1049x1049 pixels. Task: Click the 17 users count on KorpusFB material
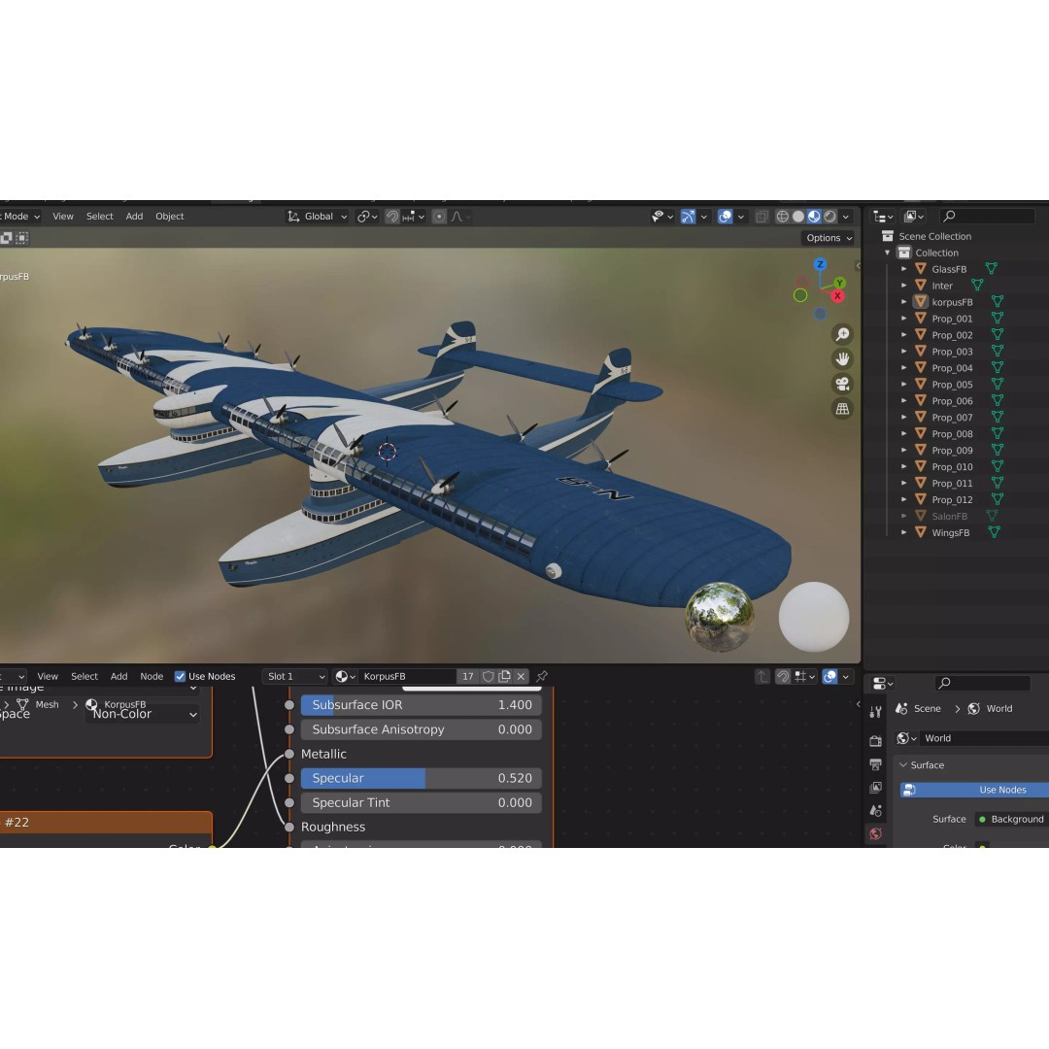pyautogui.click(x=467, y=676)
